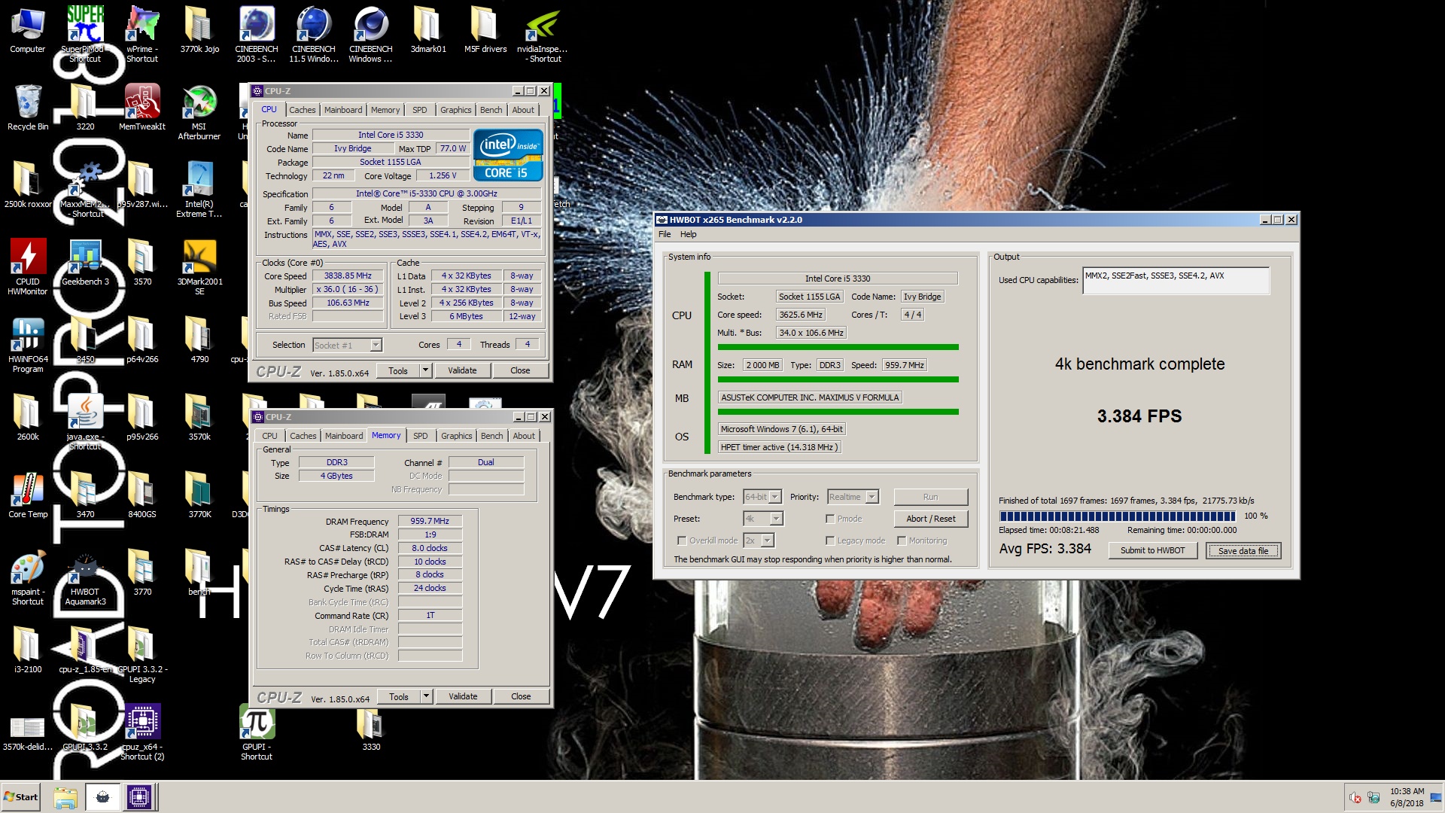Click Submit to HWBOT button
Viewport: 1445px width, 813px height.
pos(1152,550)
